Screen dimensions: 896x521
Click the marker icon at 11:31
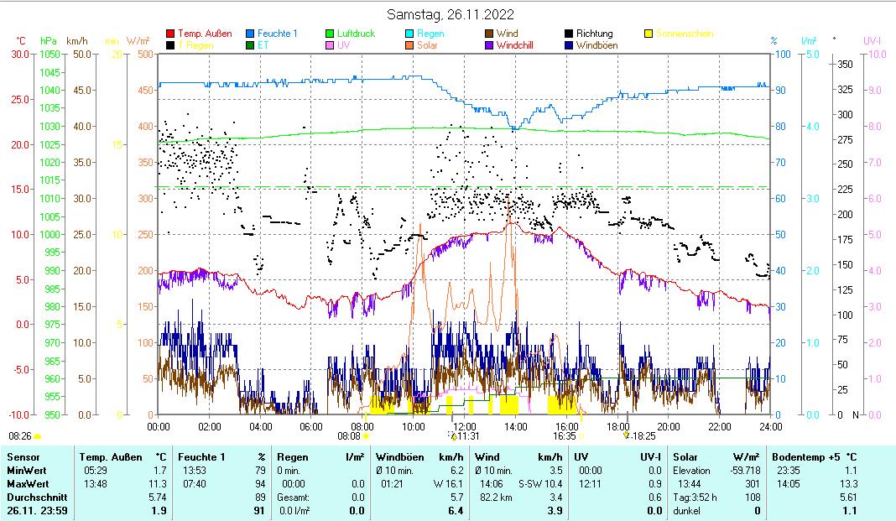(454, 436)
